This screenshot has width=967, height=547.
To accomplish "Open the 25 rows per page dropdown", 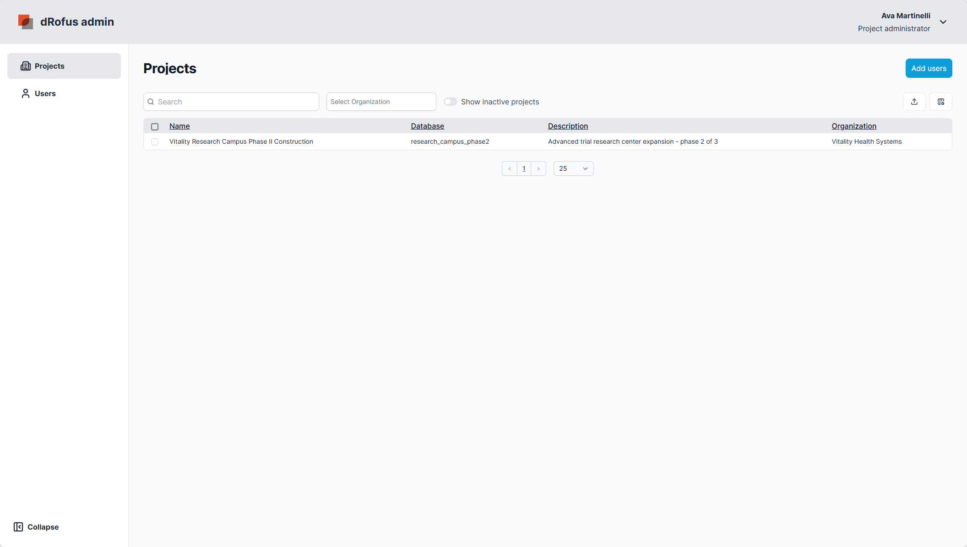I will [573, 168].
